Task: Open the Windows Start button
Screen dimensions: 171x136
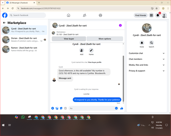Action: coord(3,125)
